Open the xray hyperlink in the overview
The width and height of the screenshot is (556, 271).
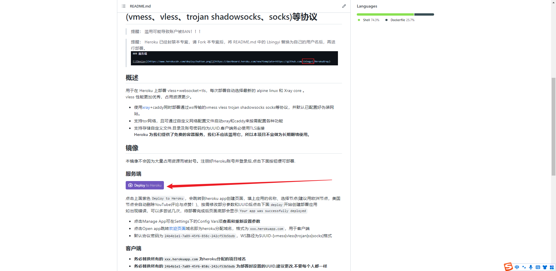click(146, 107)
